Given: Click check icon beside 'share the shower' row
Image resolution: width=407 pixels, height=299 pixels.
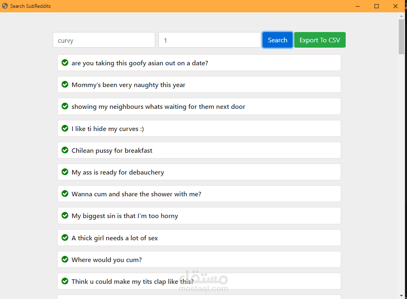Looking at the screenshot, I should [x=65, y=193].
